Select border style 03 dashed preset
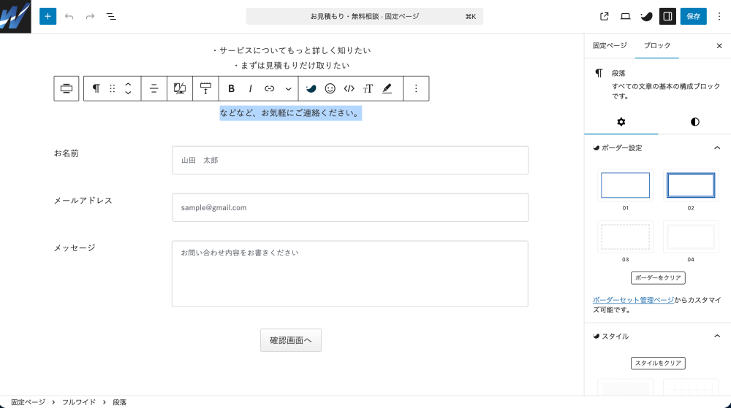This screenshot has width=731, height=408. point(625,236)
